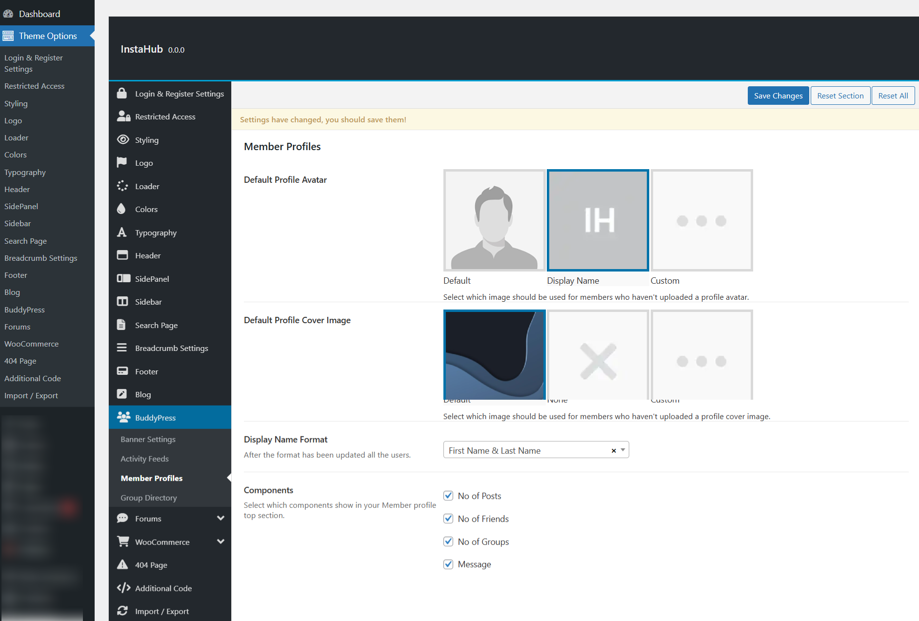Uncheck the No of Posts checkbox

448,496
